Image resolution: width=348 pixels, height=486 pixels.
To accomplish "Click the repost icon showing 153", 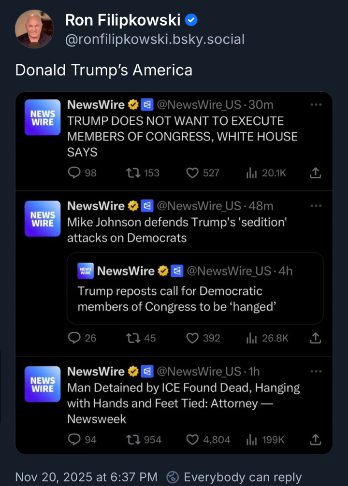I will pos(132,172).
